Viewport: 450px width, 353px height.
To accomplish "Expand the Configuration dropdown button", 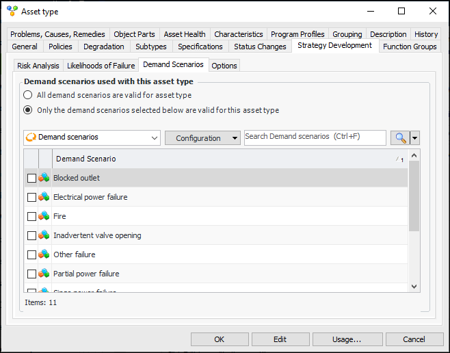I will click(202, 138).
